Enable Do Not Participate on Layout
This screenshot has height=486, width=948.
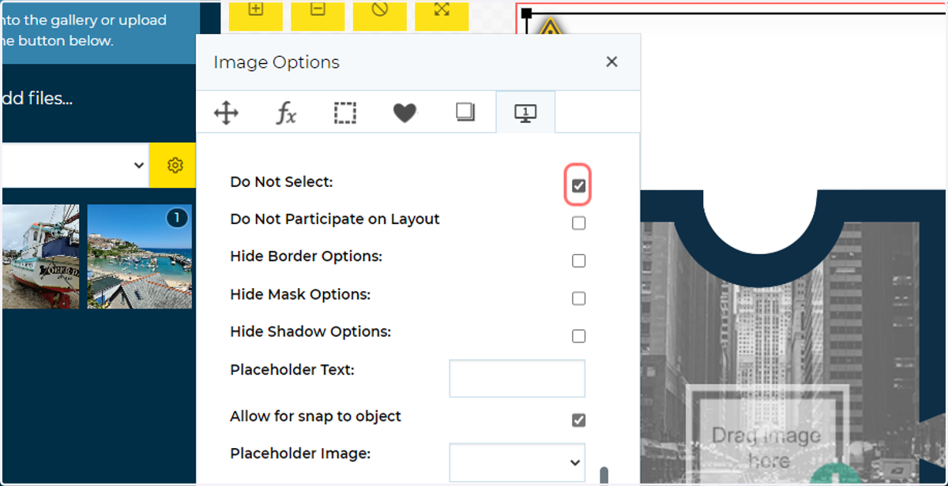(x=579, y=223)
